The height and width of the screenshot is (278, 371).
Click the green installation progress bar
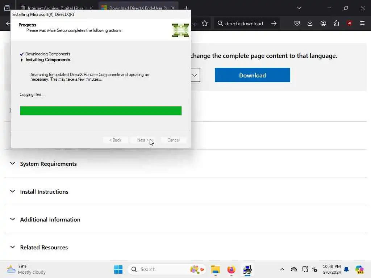click(101, 111)
